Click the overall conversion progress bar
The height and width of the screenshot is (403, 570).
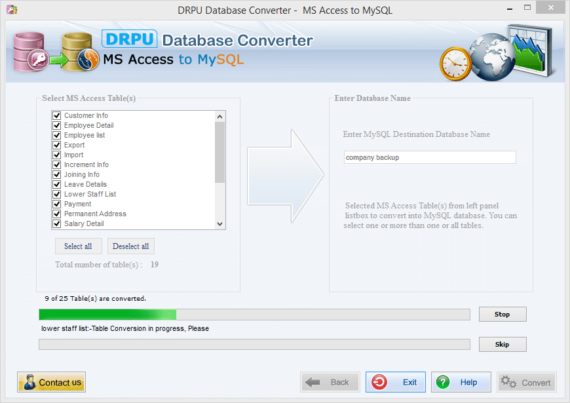(254, 315)
